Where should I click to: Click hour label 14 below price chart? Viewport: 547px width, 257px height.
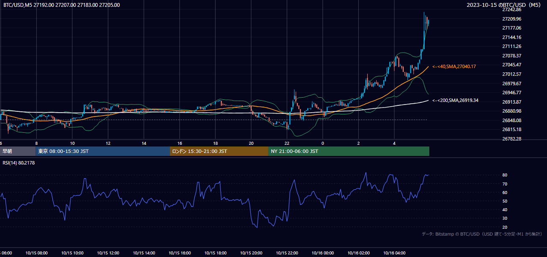[144, 143]
